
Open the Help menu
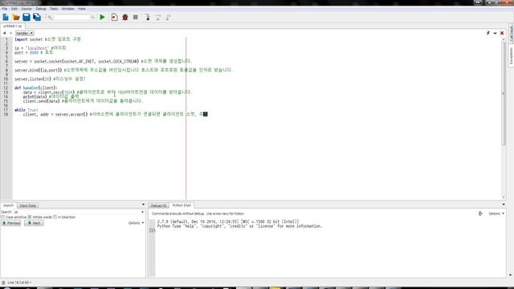82,9
